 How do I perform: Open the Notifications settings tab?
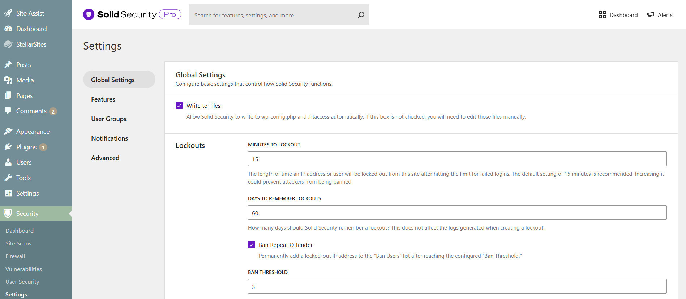point(109,138)
